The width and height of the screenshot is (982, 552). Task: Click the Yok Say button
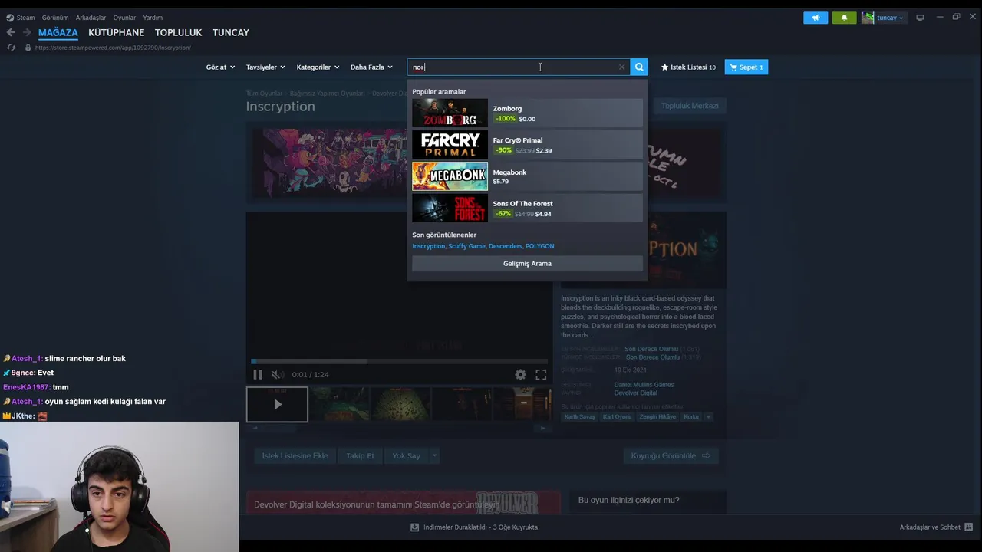click(x=406, y=456)
